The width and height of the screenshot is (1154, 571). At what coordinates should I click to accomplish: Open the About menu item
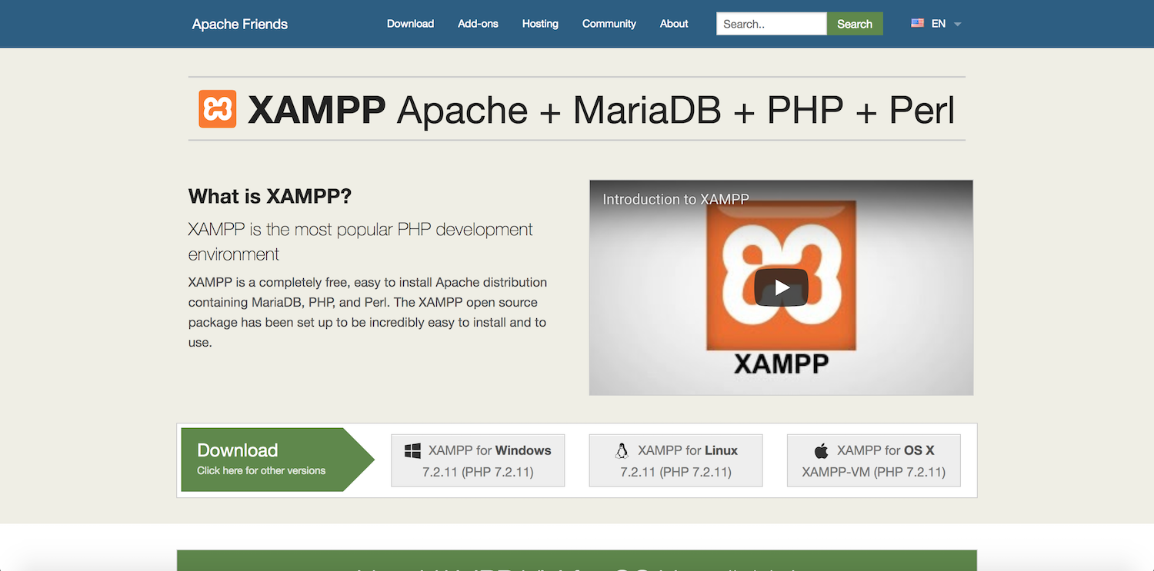674,24
